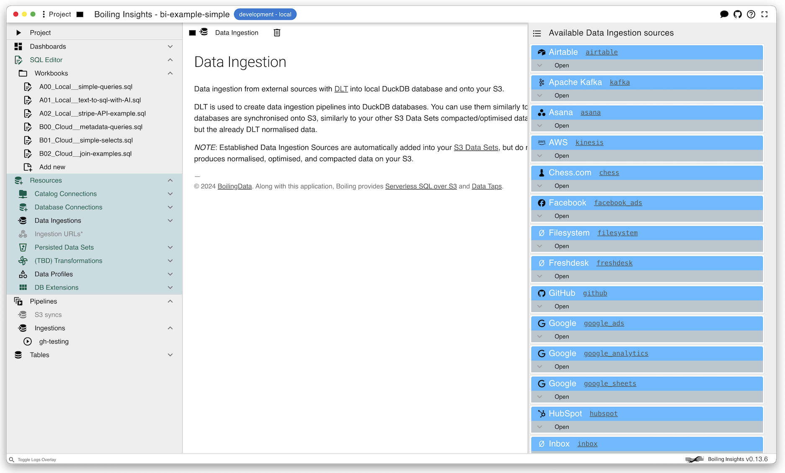Click the Add new workbook icon

(28, 167)
